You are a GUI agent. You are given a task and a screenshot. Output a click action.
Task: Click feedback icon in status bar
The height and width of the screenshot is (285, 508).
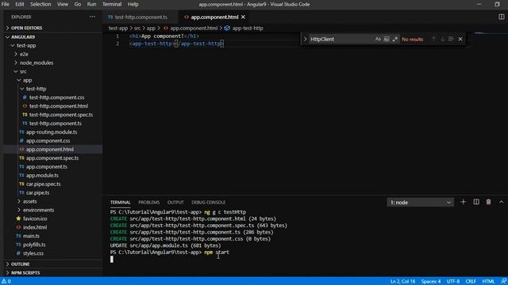(503, 281)
